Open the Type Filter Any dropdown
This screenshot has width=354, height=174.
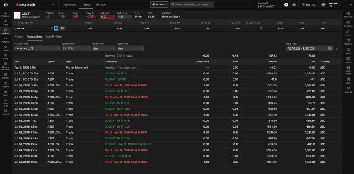131,48
